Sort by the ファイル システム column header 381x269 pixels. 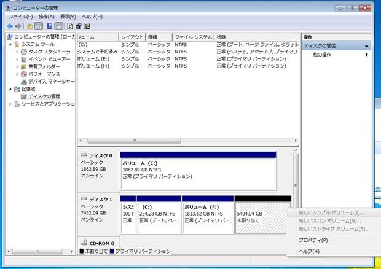click(193, 37)
